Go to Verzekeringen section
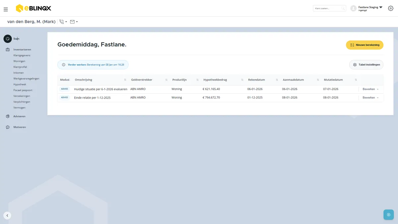Viewport: 398px width, 224px height. (22, 96)
